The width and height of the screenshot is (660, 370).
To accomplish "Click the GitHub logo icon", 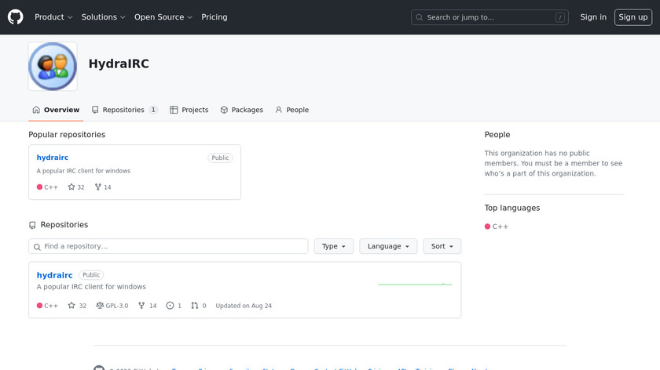I will 16,17.
